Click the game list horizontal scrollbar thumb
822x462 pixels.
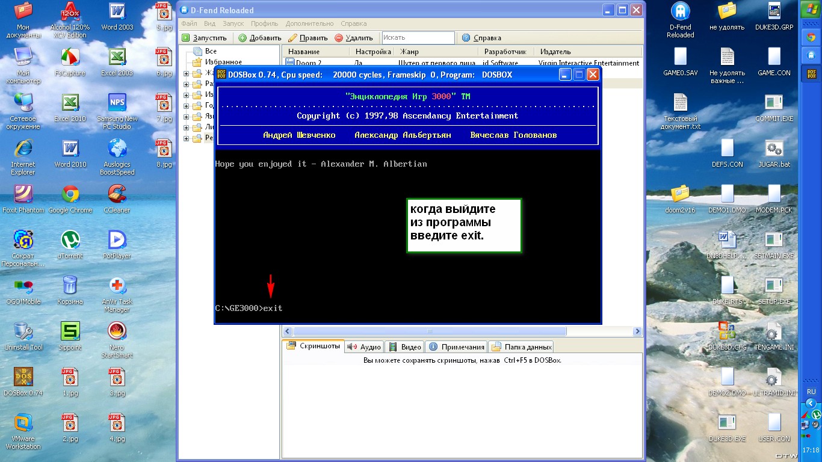pyautogui.click(x=430, y=331)
